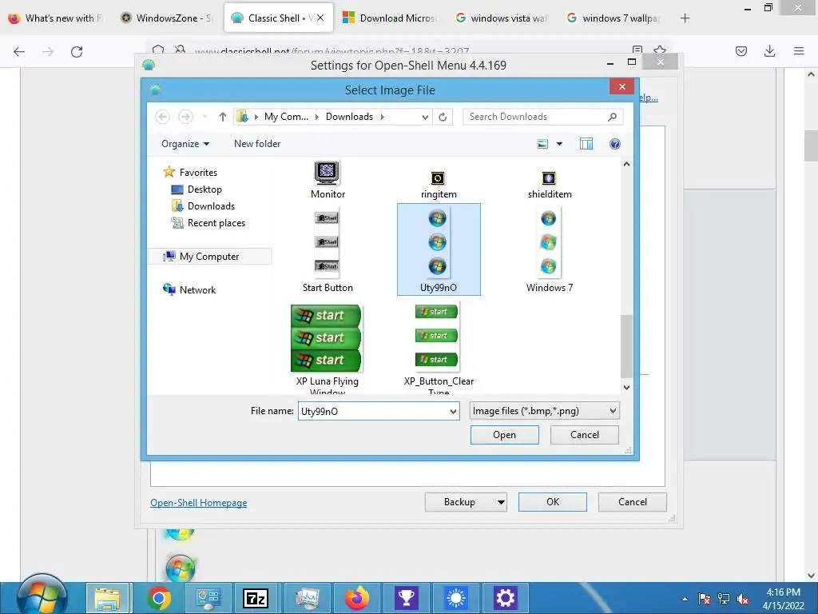Click the file list scroll down arrow
Screen dimensions: 818x614
(x=626, y=388)
